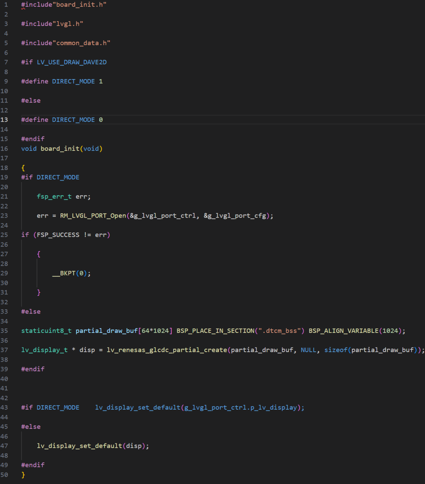Click line number 43 in the gutter

[5, 408]
